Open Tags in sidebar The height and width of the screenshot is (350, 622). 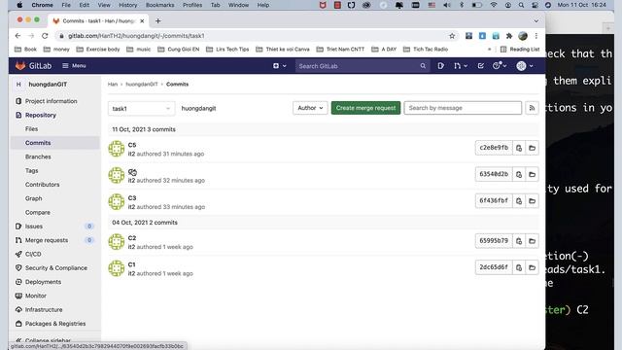click(32, 171)
